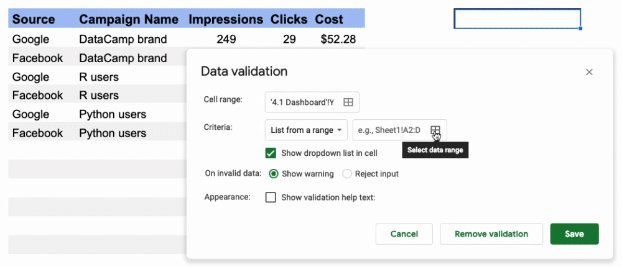
Task: Click the selected empty cell with blue border
Action: click(x=518, y=19)
